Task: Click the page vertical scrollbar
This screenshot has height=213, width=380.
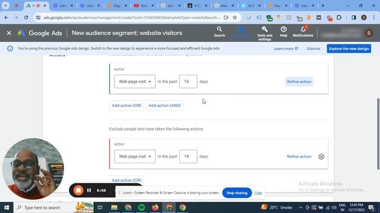Action: point(378,134)
